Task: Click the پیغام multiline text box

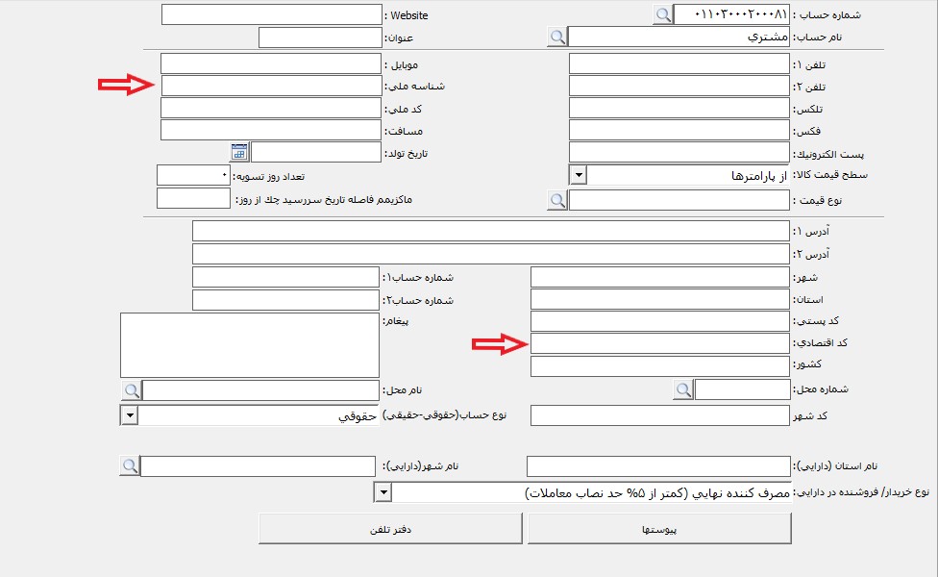Action: point(250,344)
